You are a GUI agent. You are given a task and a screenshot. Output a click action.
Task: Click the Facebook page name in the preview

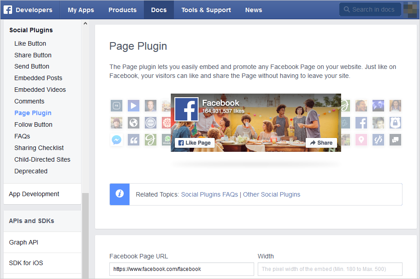pyautogui.click(x=221, y=103)
